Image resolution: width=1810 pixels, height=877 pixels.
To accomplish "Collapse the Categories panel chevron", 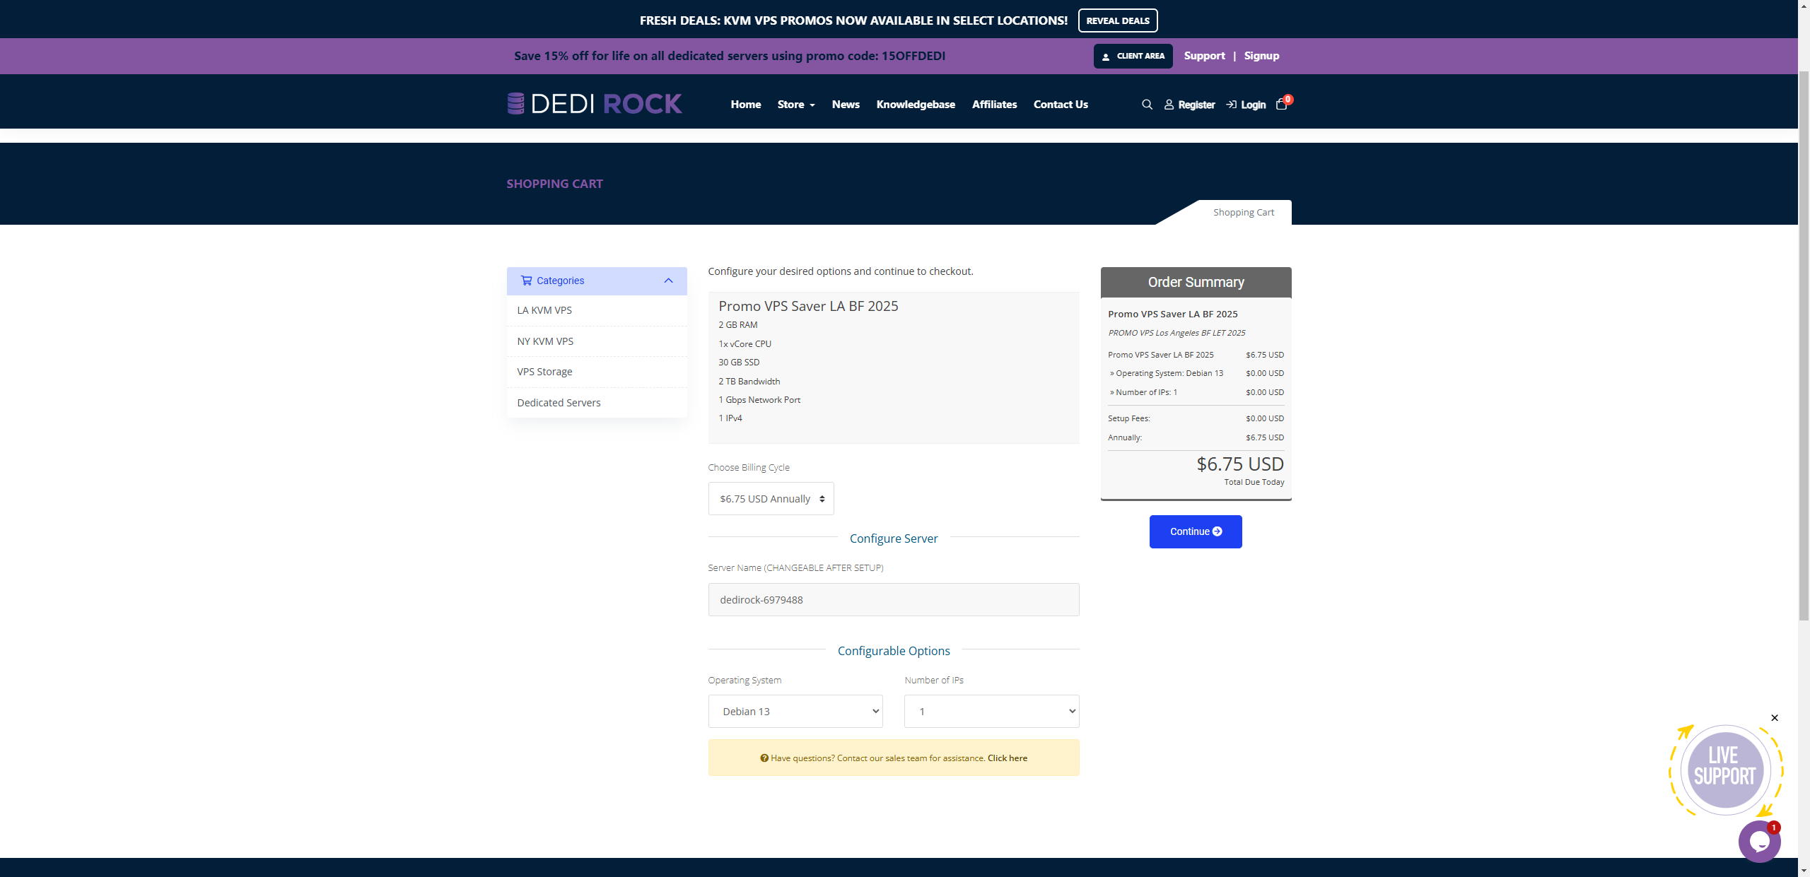I will tap(668, 281).
